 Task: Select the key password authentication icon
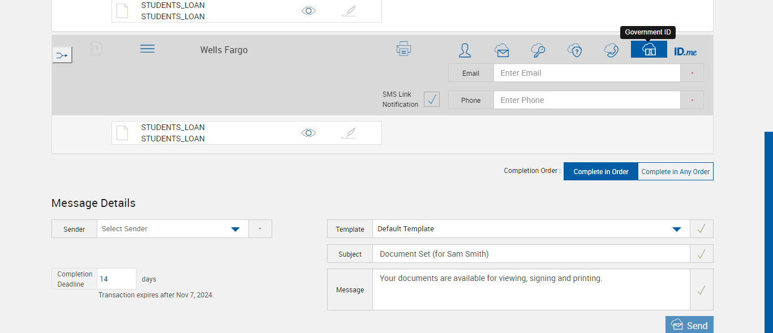click(538, 50)
